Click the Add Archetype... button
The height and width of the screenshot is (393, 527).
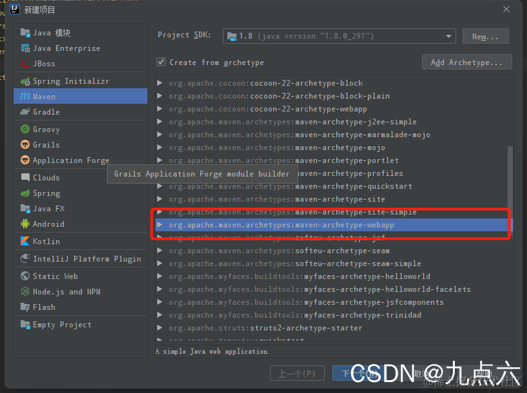tap(467, 62)
